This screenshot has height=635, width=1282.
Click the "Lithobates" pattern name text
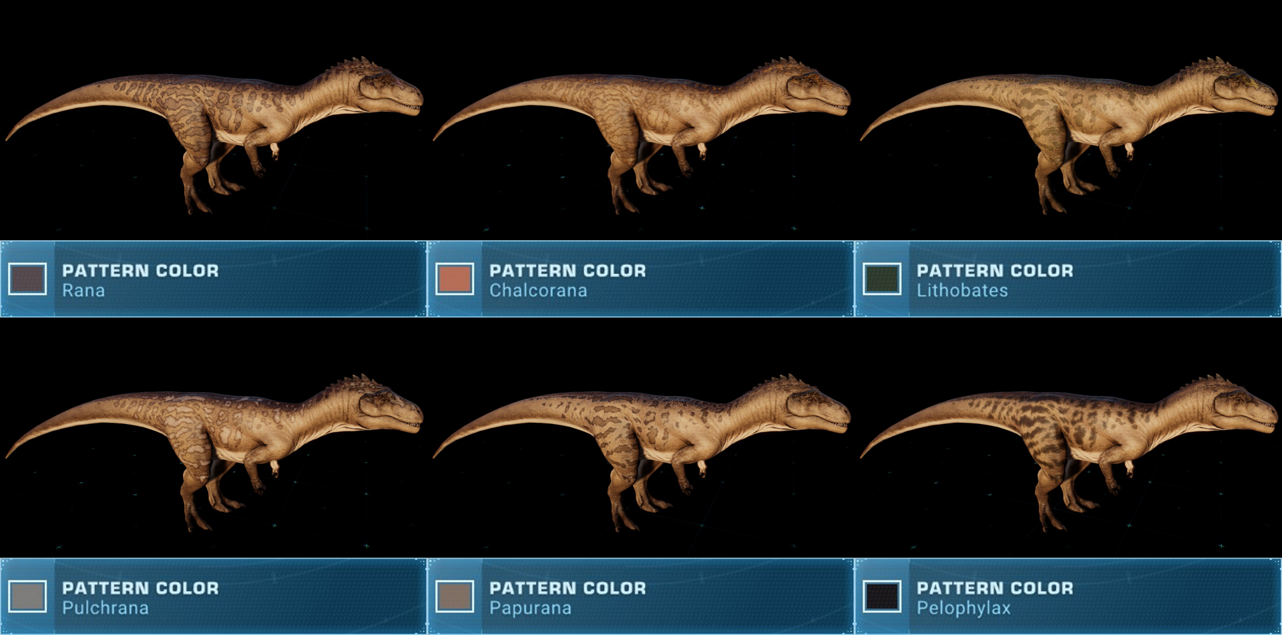click(962, 291)
